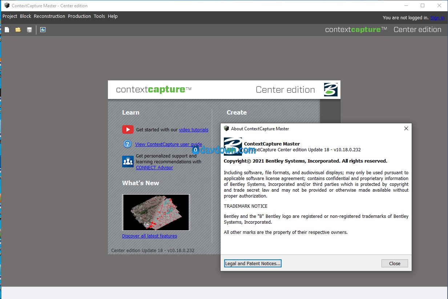Open the Help menu
This screenshot has height=299, width=448.
(113, 16)
